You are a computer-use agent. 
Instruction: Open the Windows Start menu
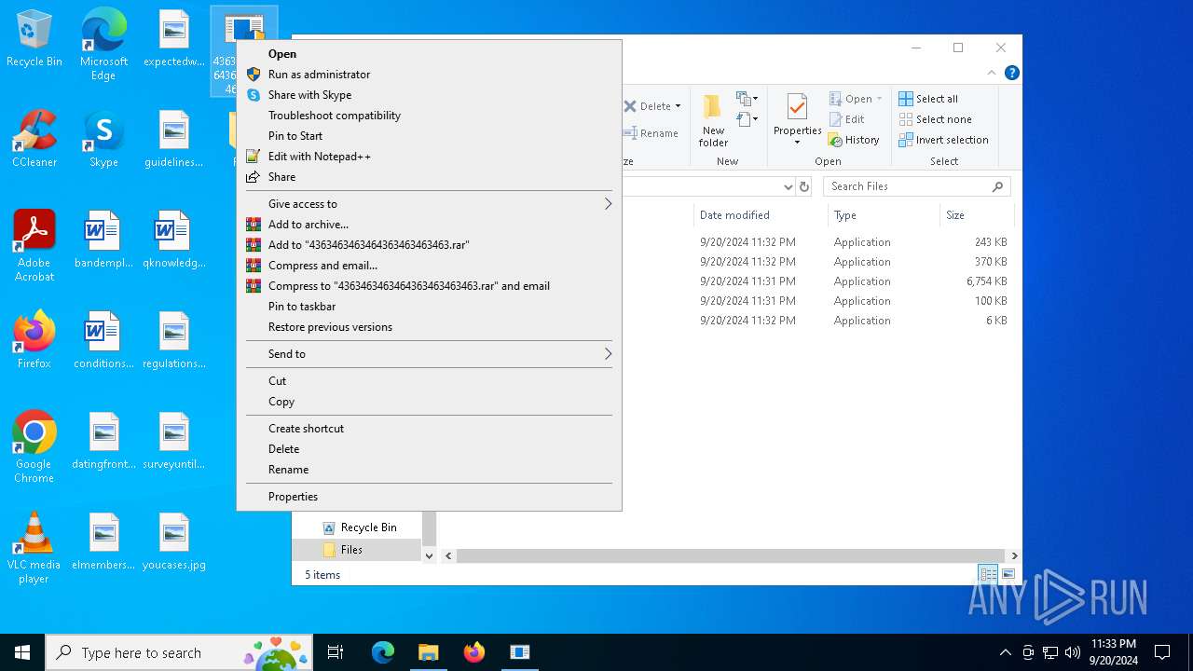pos(22,652)
